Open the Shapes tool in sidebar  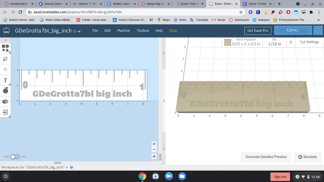[5, 48]
